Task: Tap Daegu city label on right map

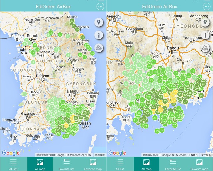Action: tap(173, 50)
